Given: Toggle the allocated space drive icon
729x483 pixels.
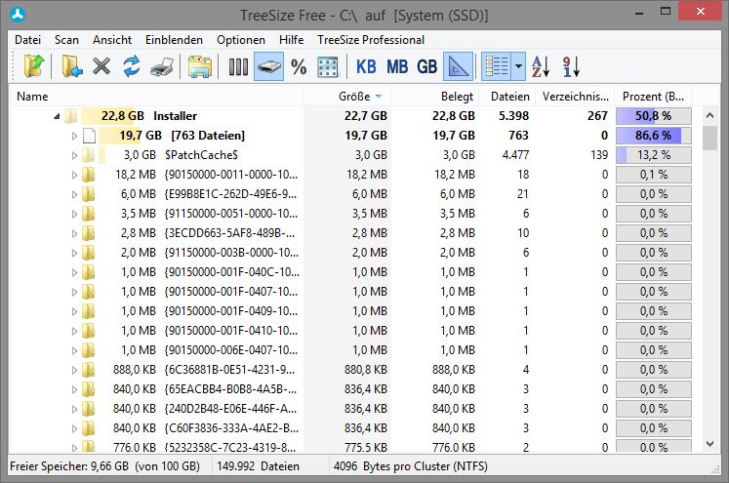Looking at the screenshot, I should [x=268, y=66].
